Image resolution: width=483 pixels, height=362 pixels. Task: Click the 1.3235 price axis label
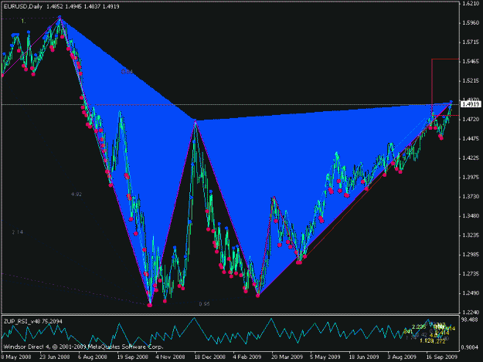(x=471, y=235)
